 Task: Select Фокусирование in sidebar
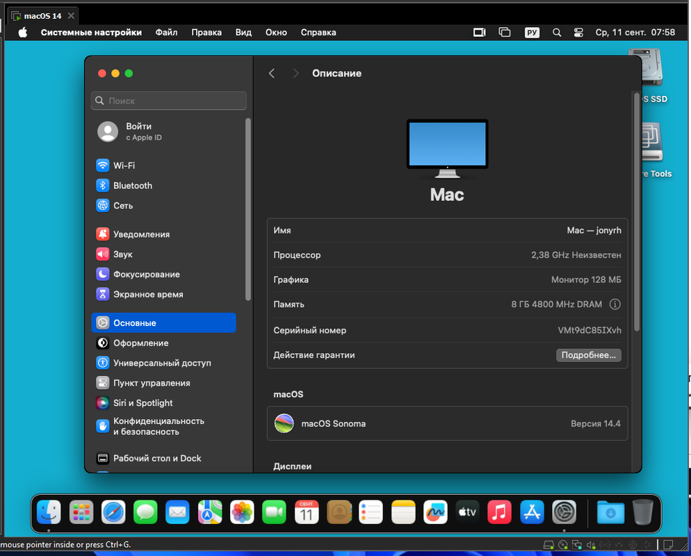[x=163, y=274]
